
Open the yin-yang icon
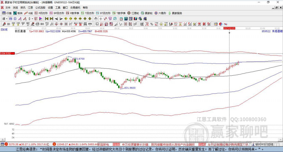221,24
